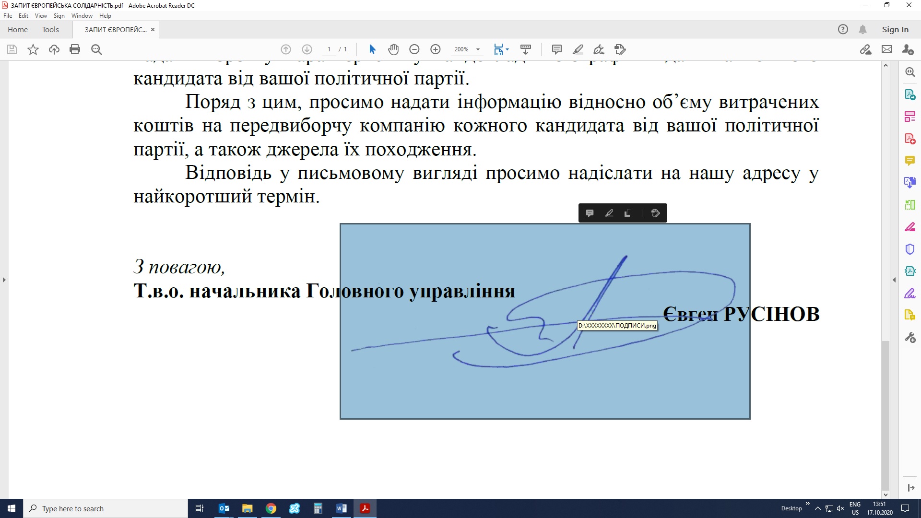Expand the left navigation pane arrow
The width and height of the screenshot is (921, 518).
click(x=4, y=280)
